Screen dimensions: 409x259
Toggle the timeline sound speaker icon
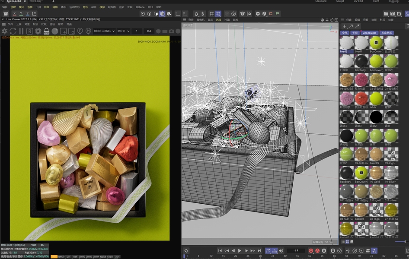281,251
